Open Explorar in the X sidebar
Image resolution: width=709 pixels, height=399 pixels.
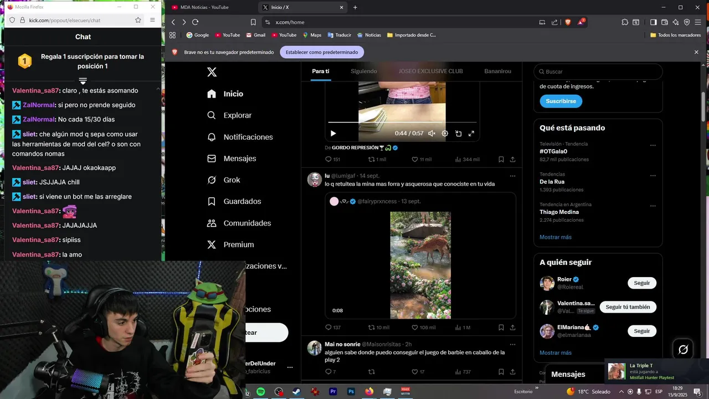click(229, 115)
